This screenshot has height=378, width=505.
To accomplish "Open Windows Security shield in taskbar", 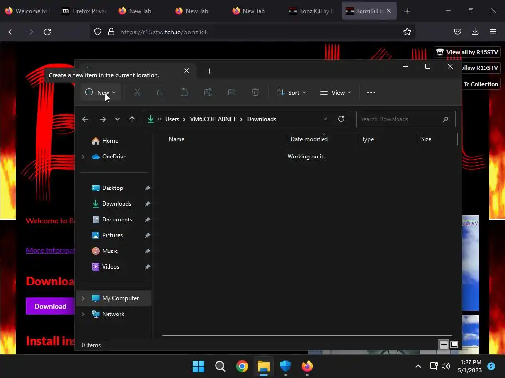I will pyautogui.click(x=286, y=366).
